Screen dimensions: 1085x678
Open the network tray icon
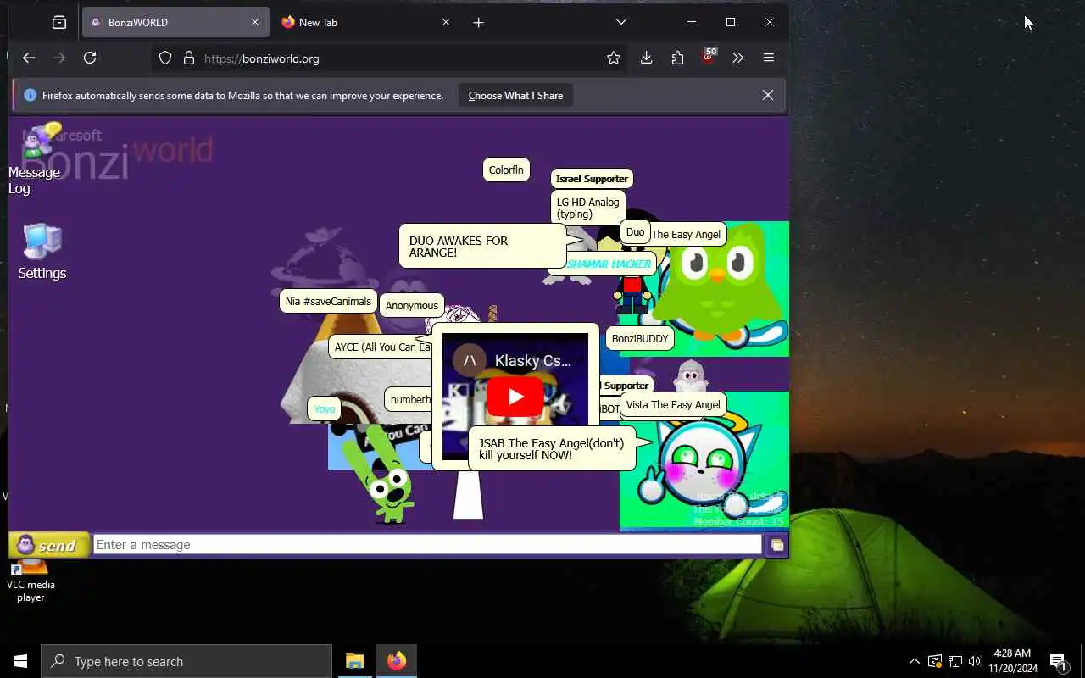pyautogui.click(x=954, y=661)
